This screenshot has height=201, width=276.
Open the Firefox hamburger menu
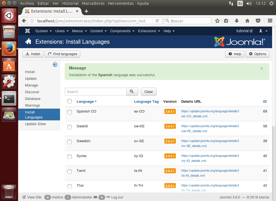tap(270, 21)
